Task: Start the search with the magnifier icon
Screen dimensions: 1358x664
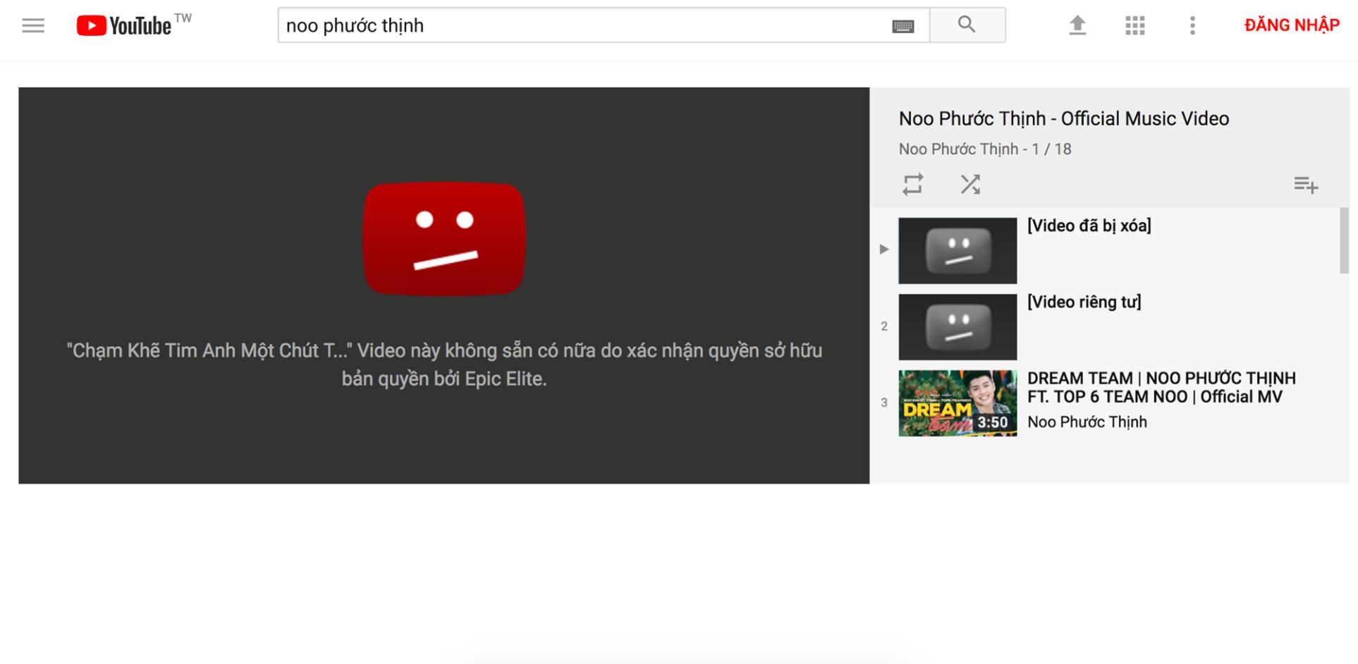Action: (967, 24)
